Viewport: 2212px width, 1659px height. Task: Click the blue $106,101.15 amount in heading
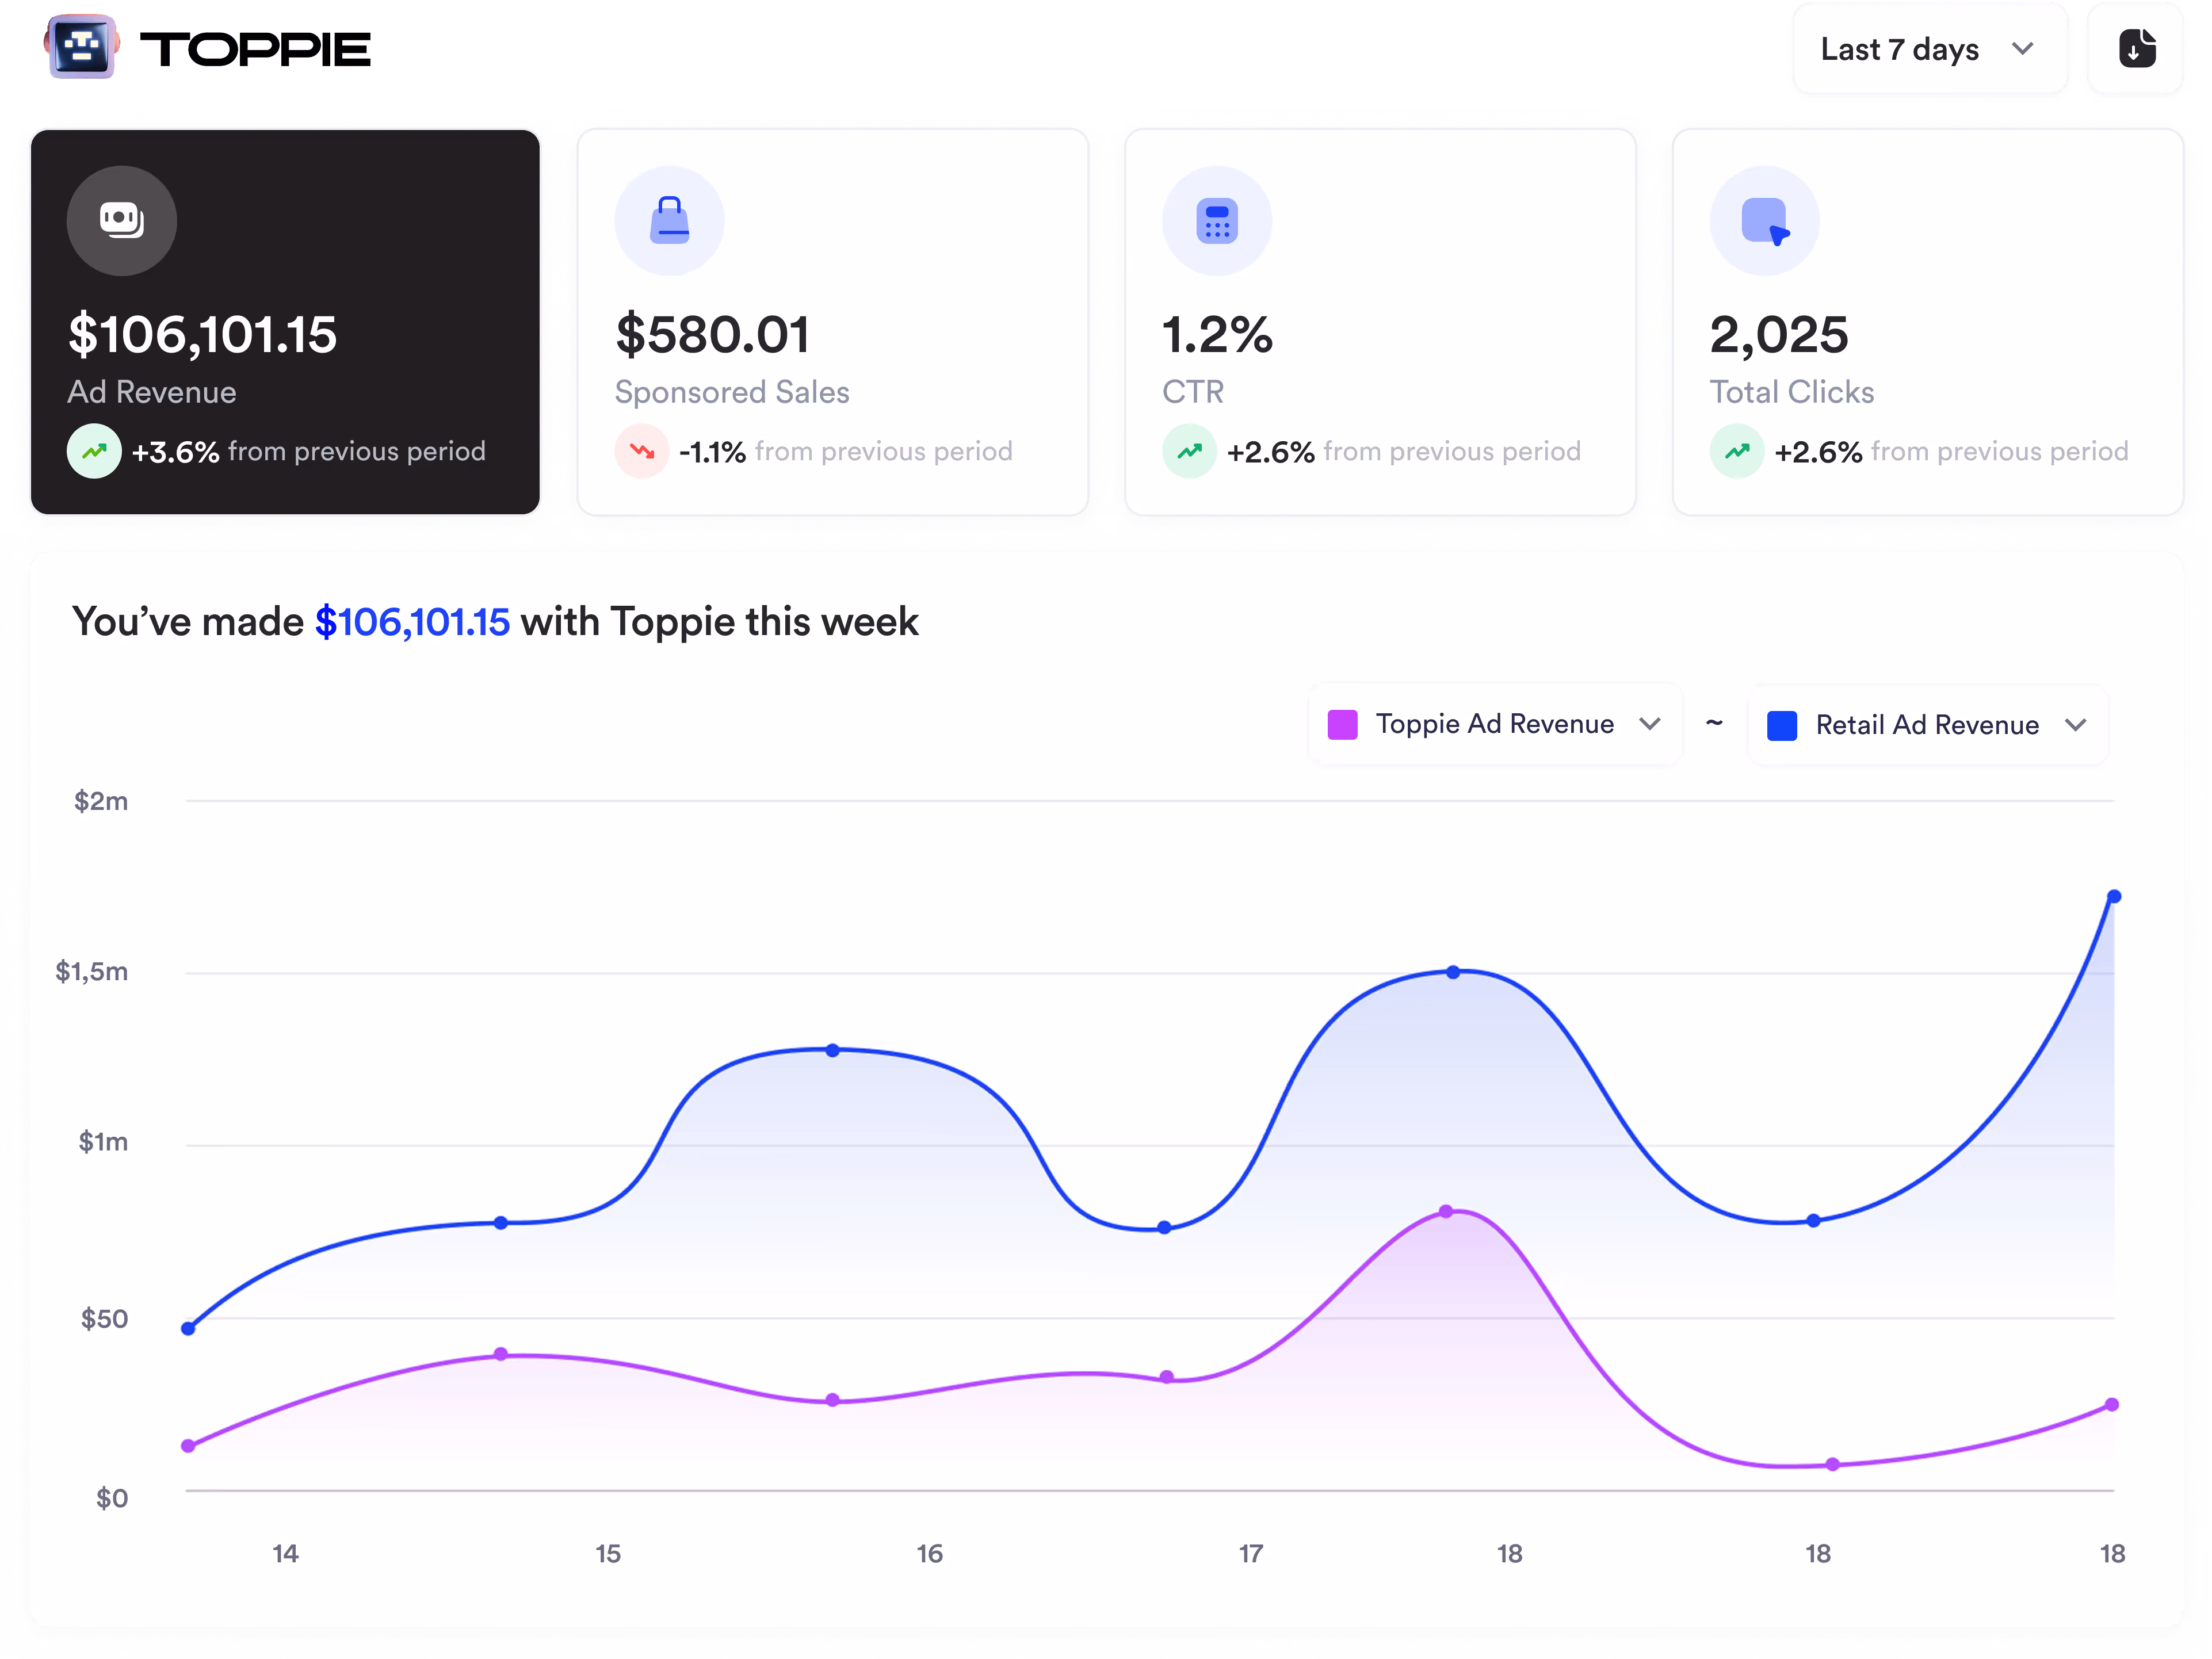[412, 622]
